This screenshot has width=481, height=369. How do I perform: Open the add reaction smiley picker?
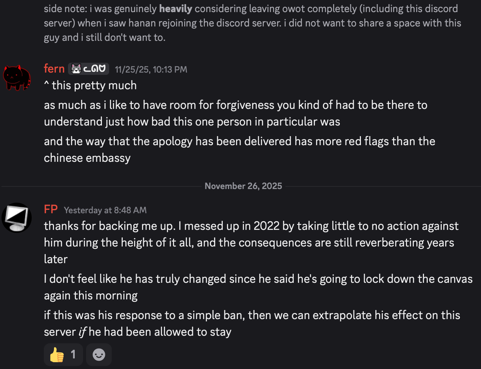(x=99, y=355)
